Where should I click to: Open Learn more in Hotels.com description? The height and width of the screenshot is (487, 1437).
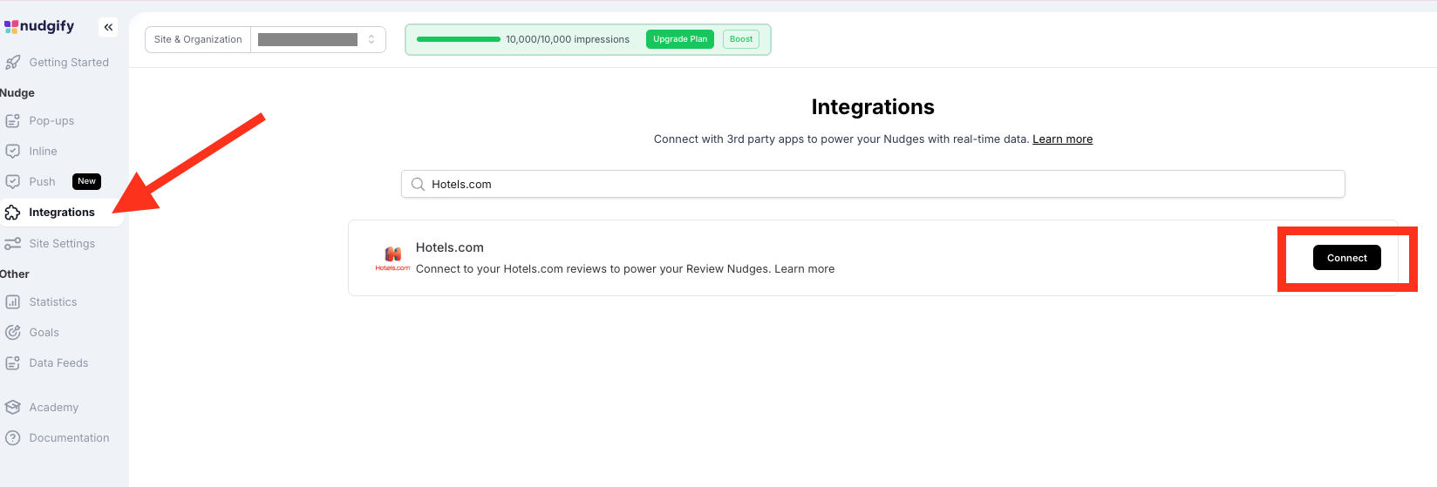tap(805, 269)
